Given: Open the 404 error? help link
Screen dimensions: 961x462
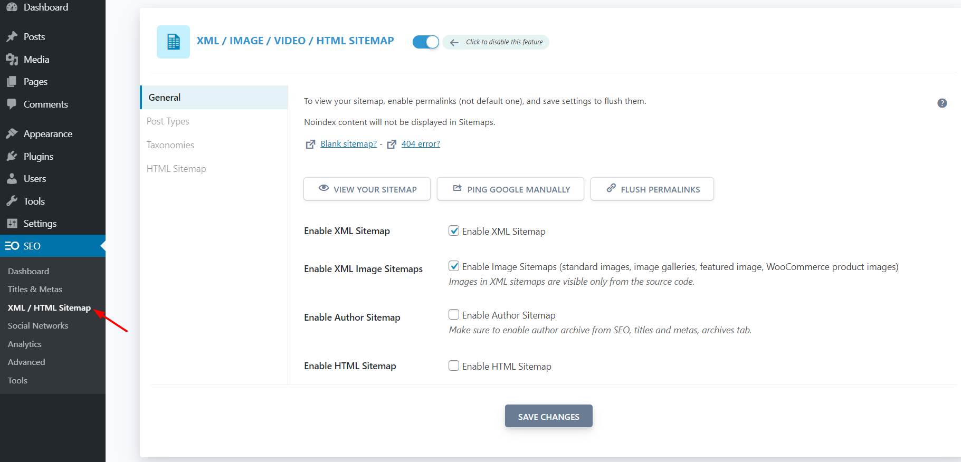Looking at the screenshot, I should (x=421, y=143).
